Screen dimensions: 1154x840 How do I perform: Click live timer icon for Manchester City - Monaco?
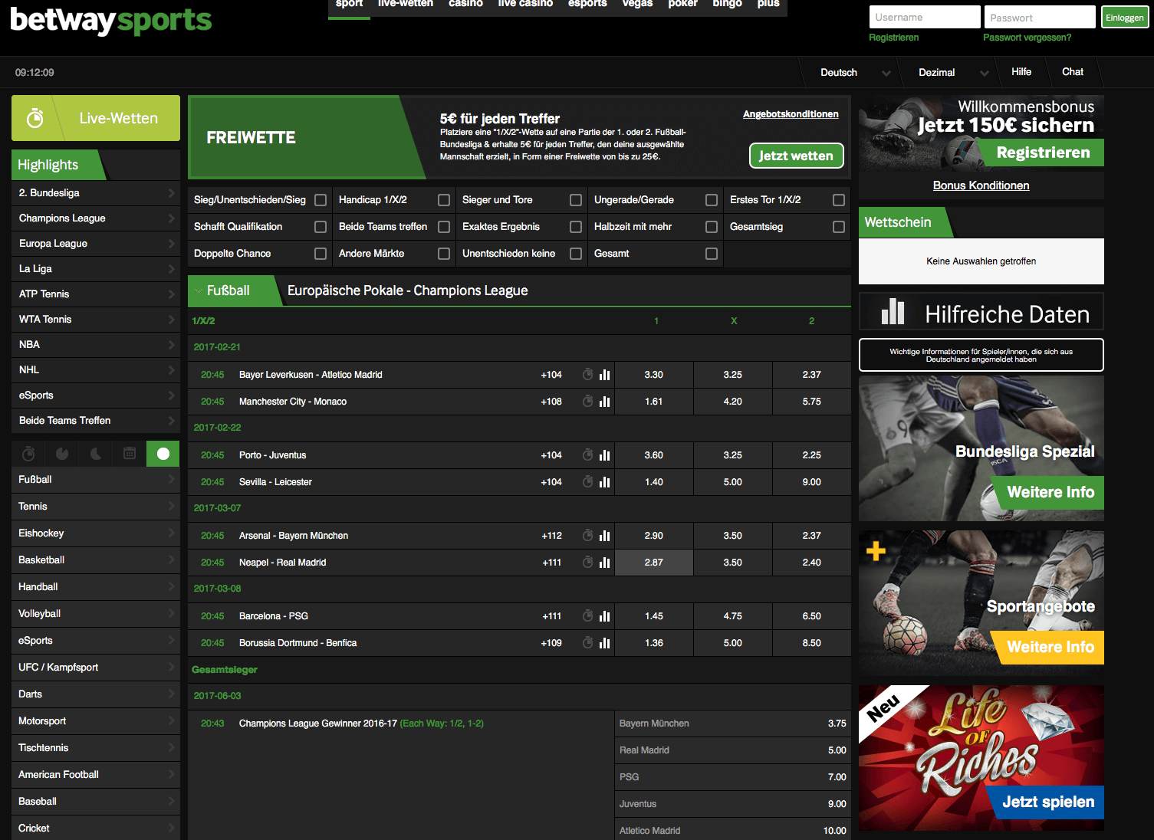tap(587, 402)
